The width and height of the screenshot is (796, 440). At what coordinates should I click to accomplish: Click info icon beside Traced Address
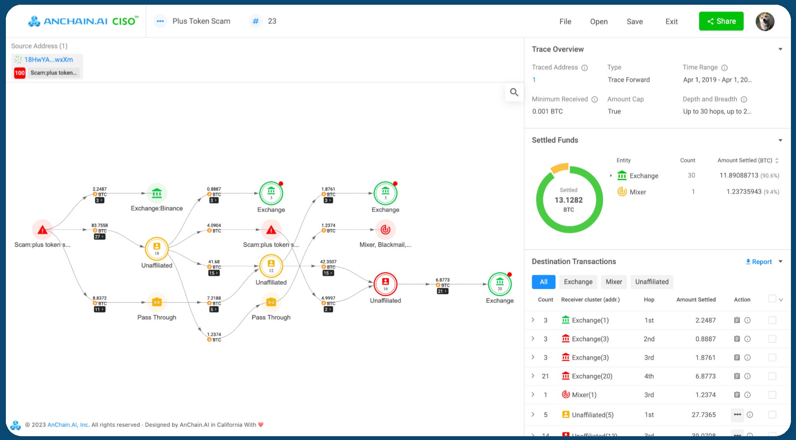[585, 68]
